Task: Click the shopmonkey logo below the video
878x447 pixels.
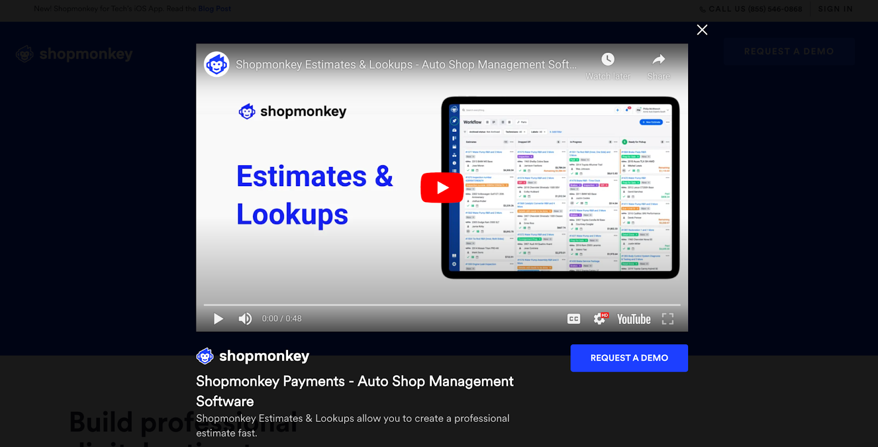Action: 253,356
